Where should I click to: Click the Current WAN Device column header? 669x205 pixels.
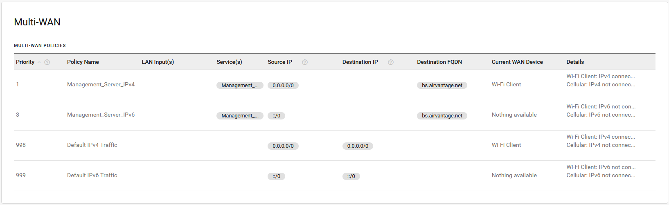tap(517, 62)
